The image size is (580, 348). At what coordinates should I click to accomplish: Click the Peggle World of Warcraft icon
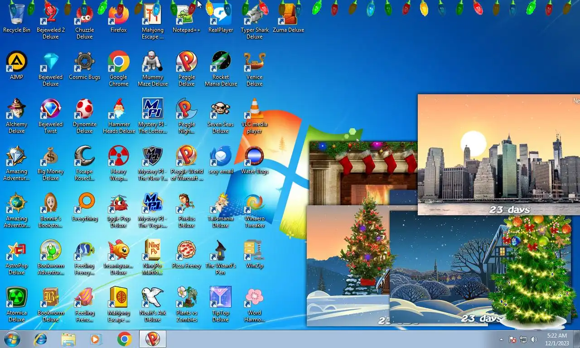tap(186, 163)
